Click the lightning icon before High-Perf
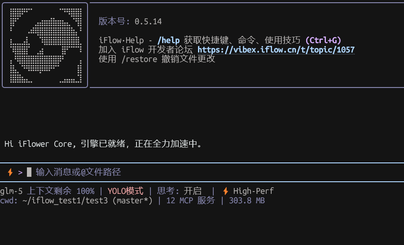The height and width of the screenshot is (245, 404). point(225,191)
